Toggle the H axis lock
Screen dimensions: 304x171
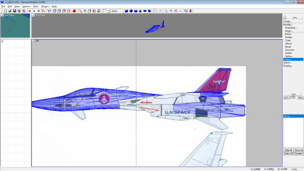tap(30, 11)
